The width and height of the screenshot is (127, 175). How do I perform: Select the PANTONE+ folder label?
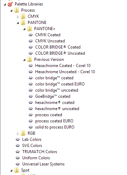pos(45,29)
